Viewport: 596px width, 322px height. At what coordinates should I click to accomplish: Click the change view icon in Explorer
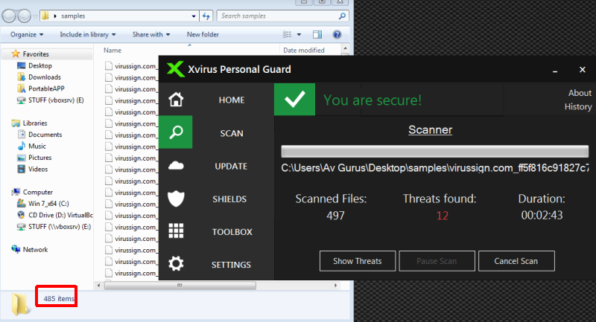(x=287, y=34)
